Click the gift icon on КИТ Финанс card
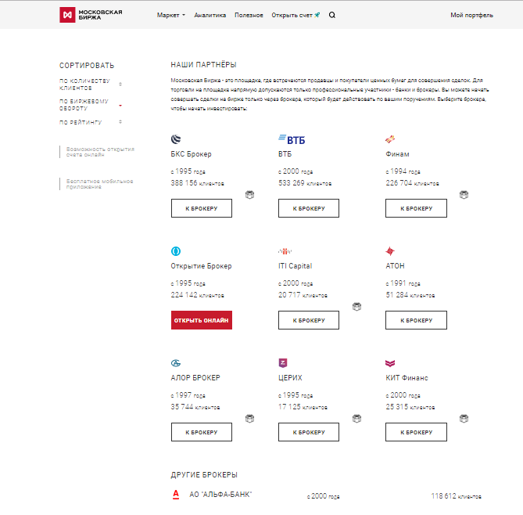Screen dimensions: 523x515 (x=464, y=418)
